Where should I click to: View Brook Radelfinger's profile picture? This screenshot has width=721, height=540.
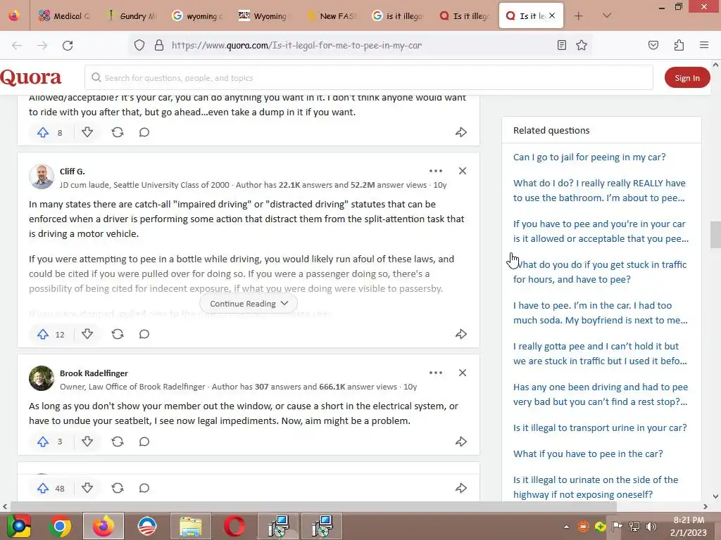(x=42, y=378)
